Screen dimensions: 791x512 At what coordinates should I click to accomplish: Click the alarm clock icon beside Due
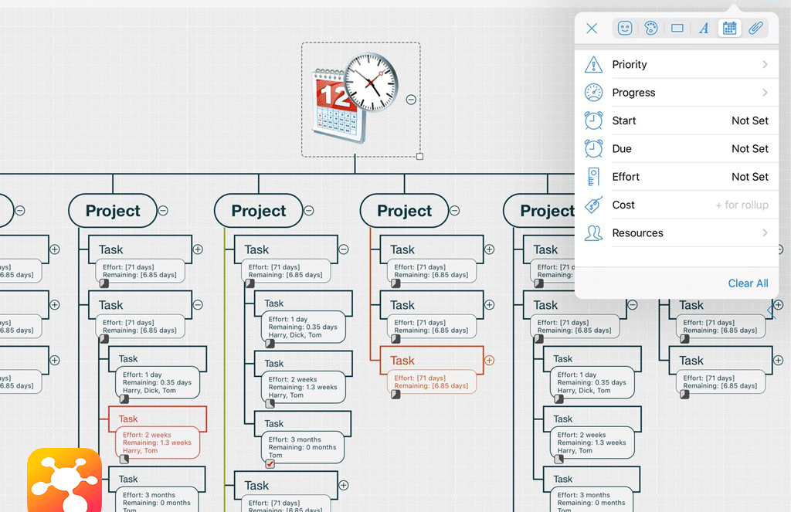[x=593, y=148]
